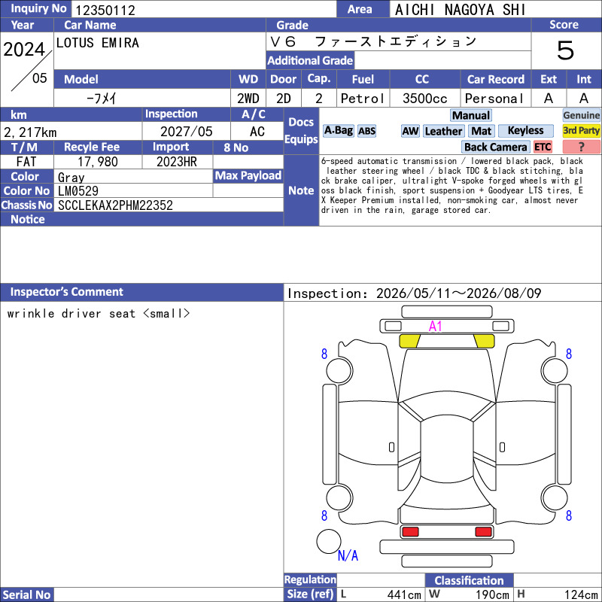Click the Mat equipment badge
Screen dimensions: 602x602
481,131
